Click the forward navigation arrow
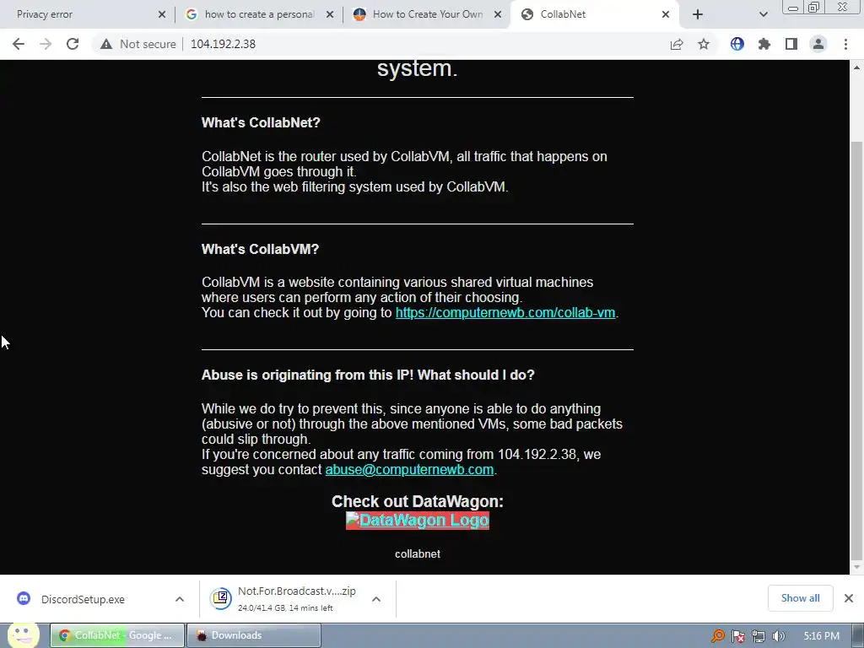The height and width of the screenshot is (648, 864). (x=46, y=44)
